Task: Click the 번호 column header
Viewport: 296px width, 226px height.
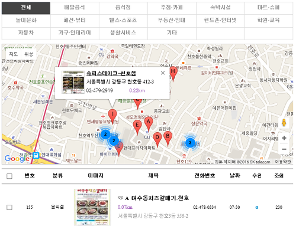Action: click(30, 175)
